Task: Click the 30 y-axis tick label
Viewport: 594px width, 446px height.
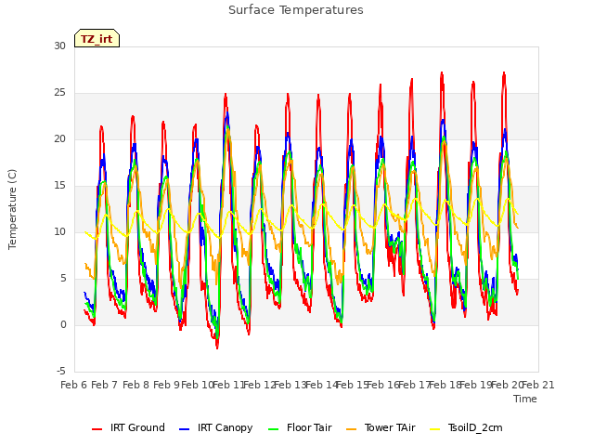Action: pyautogui.click(x=59, y=46)
